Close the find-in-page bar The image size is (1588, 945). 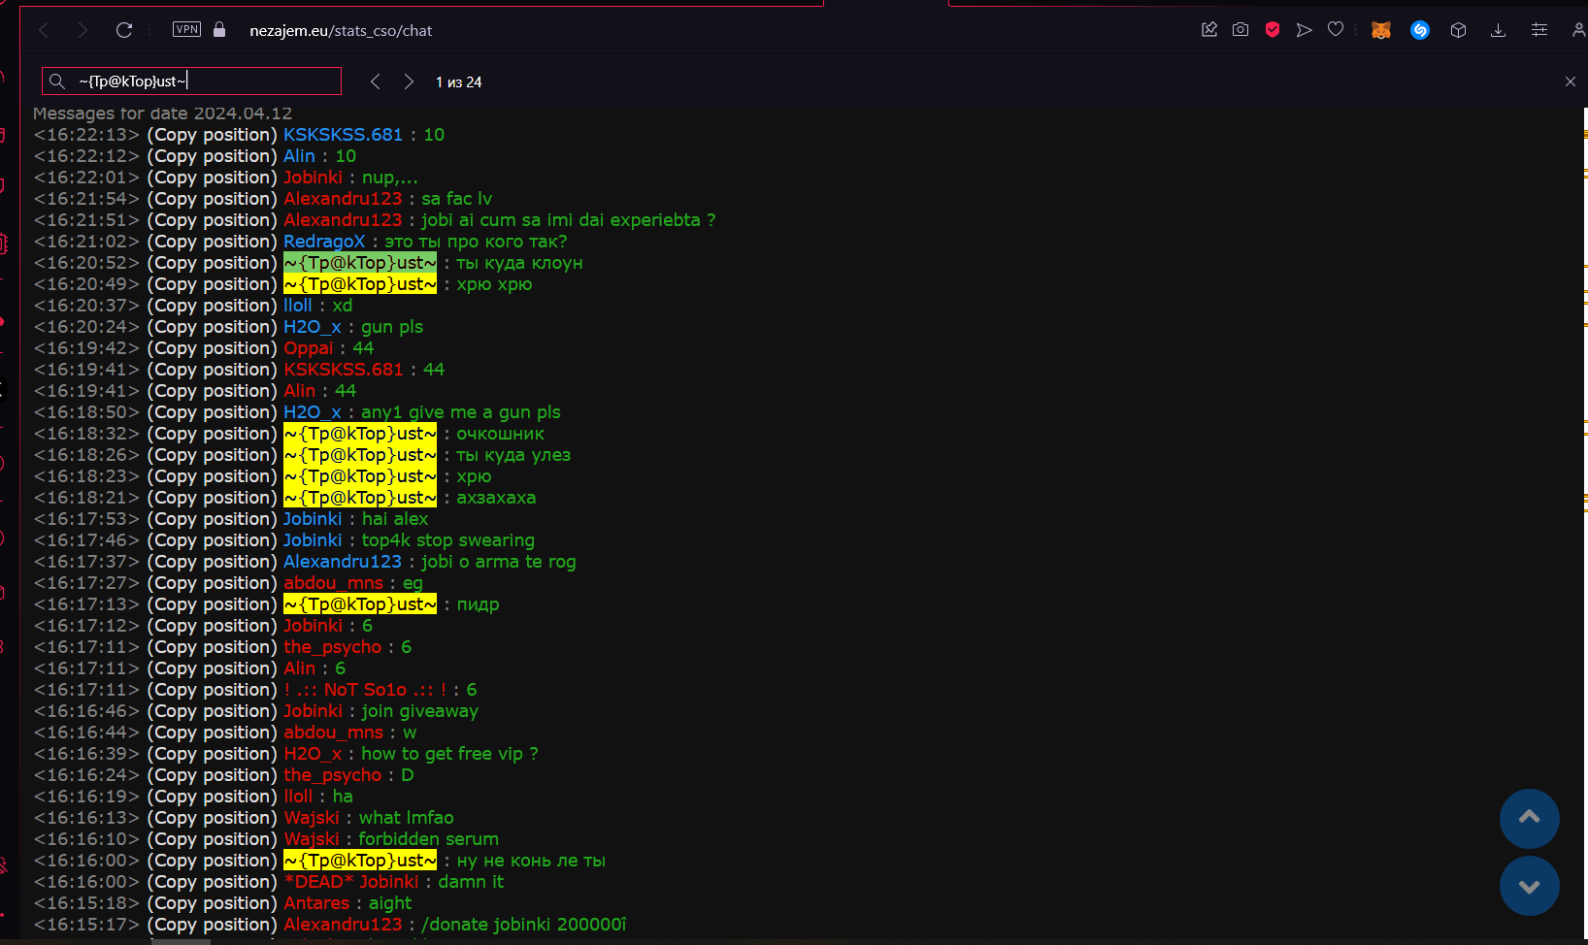(x=1571, y=81)
